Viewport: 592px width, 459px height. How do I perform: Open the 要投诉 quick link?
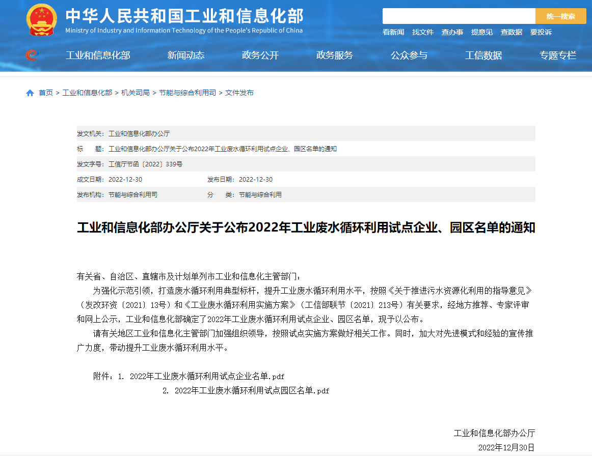click(541, 32)
